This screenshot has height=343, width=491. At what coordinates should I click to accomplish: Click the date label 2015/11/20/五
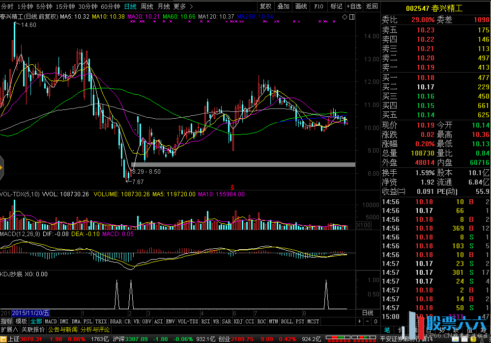pyautogui.click(x=30, y=313)
